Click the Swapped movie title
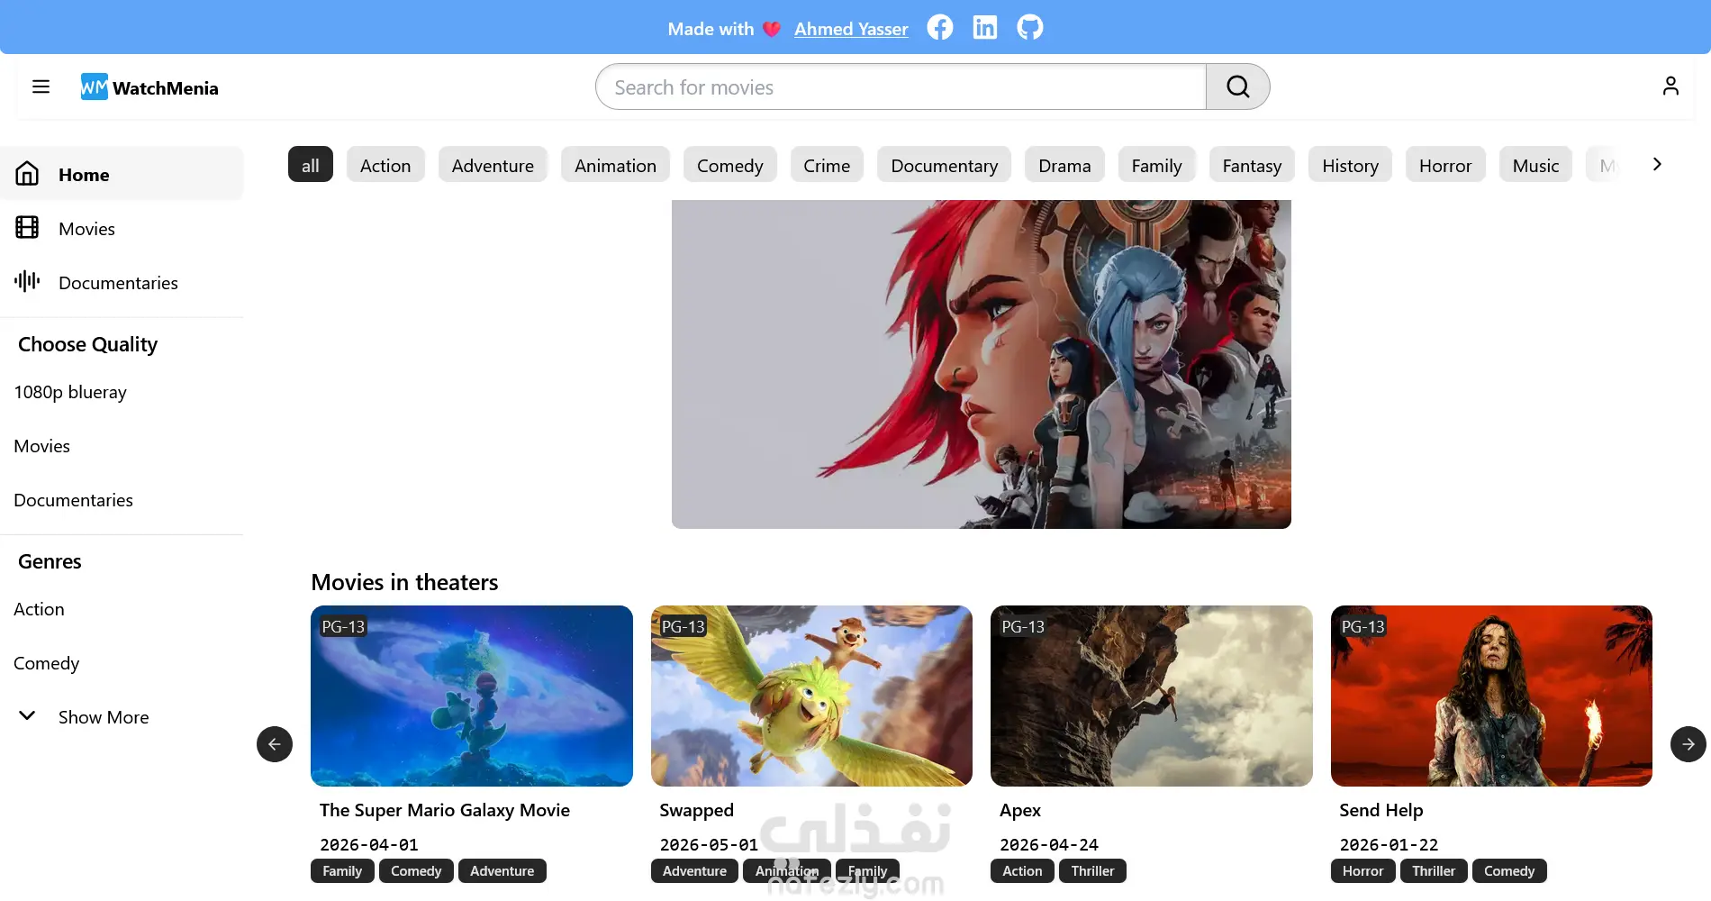 697,810
